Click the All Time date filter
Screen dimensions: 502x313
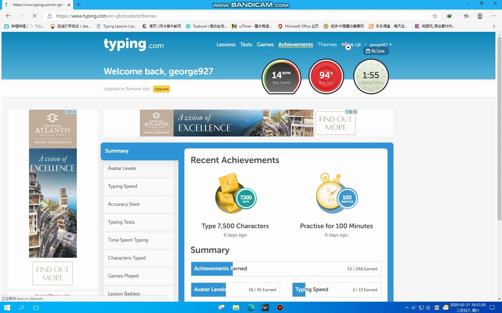pos(376,51)
